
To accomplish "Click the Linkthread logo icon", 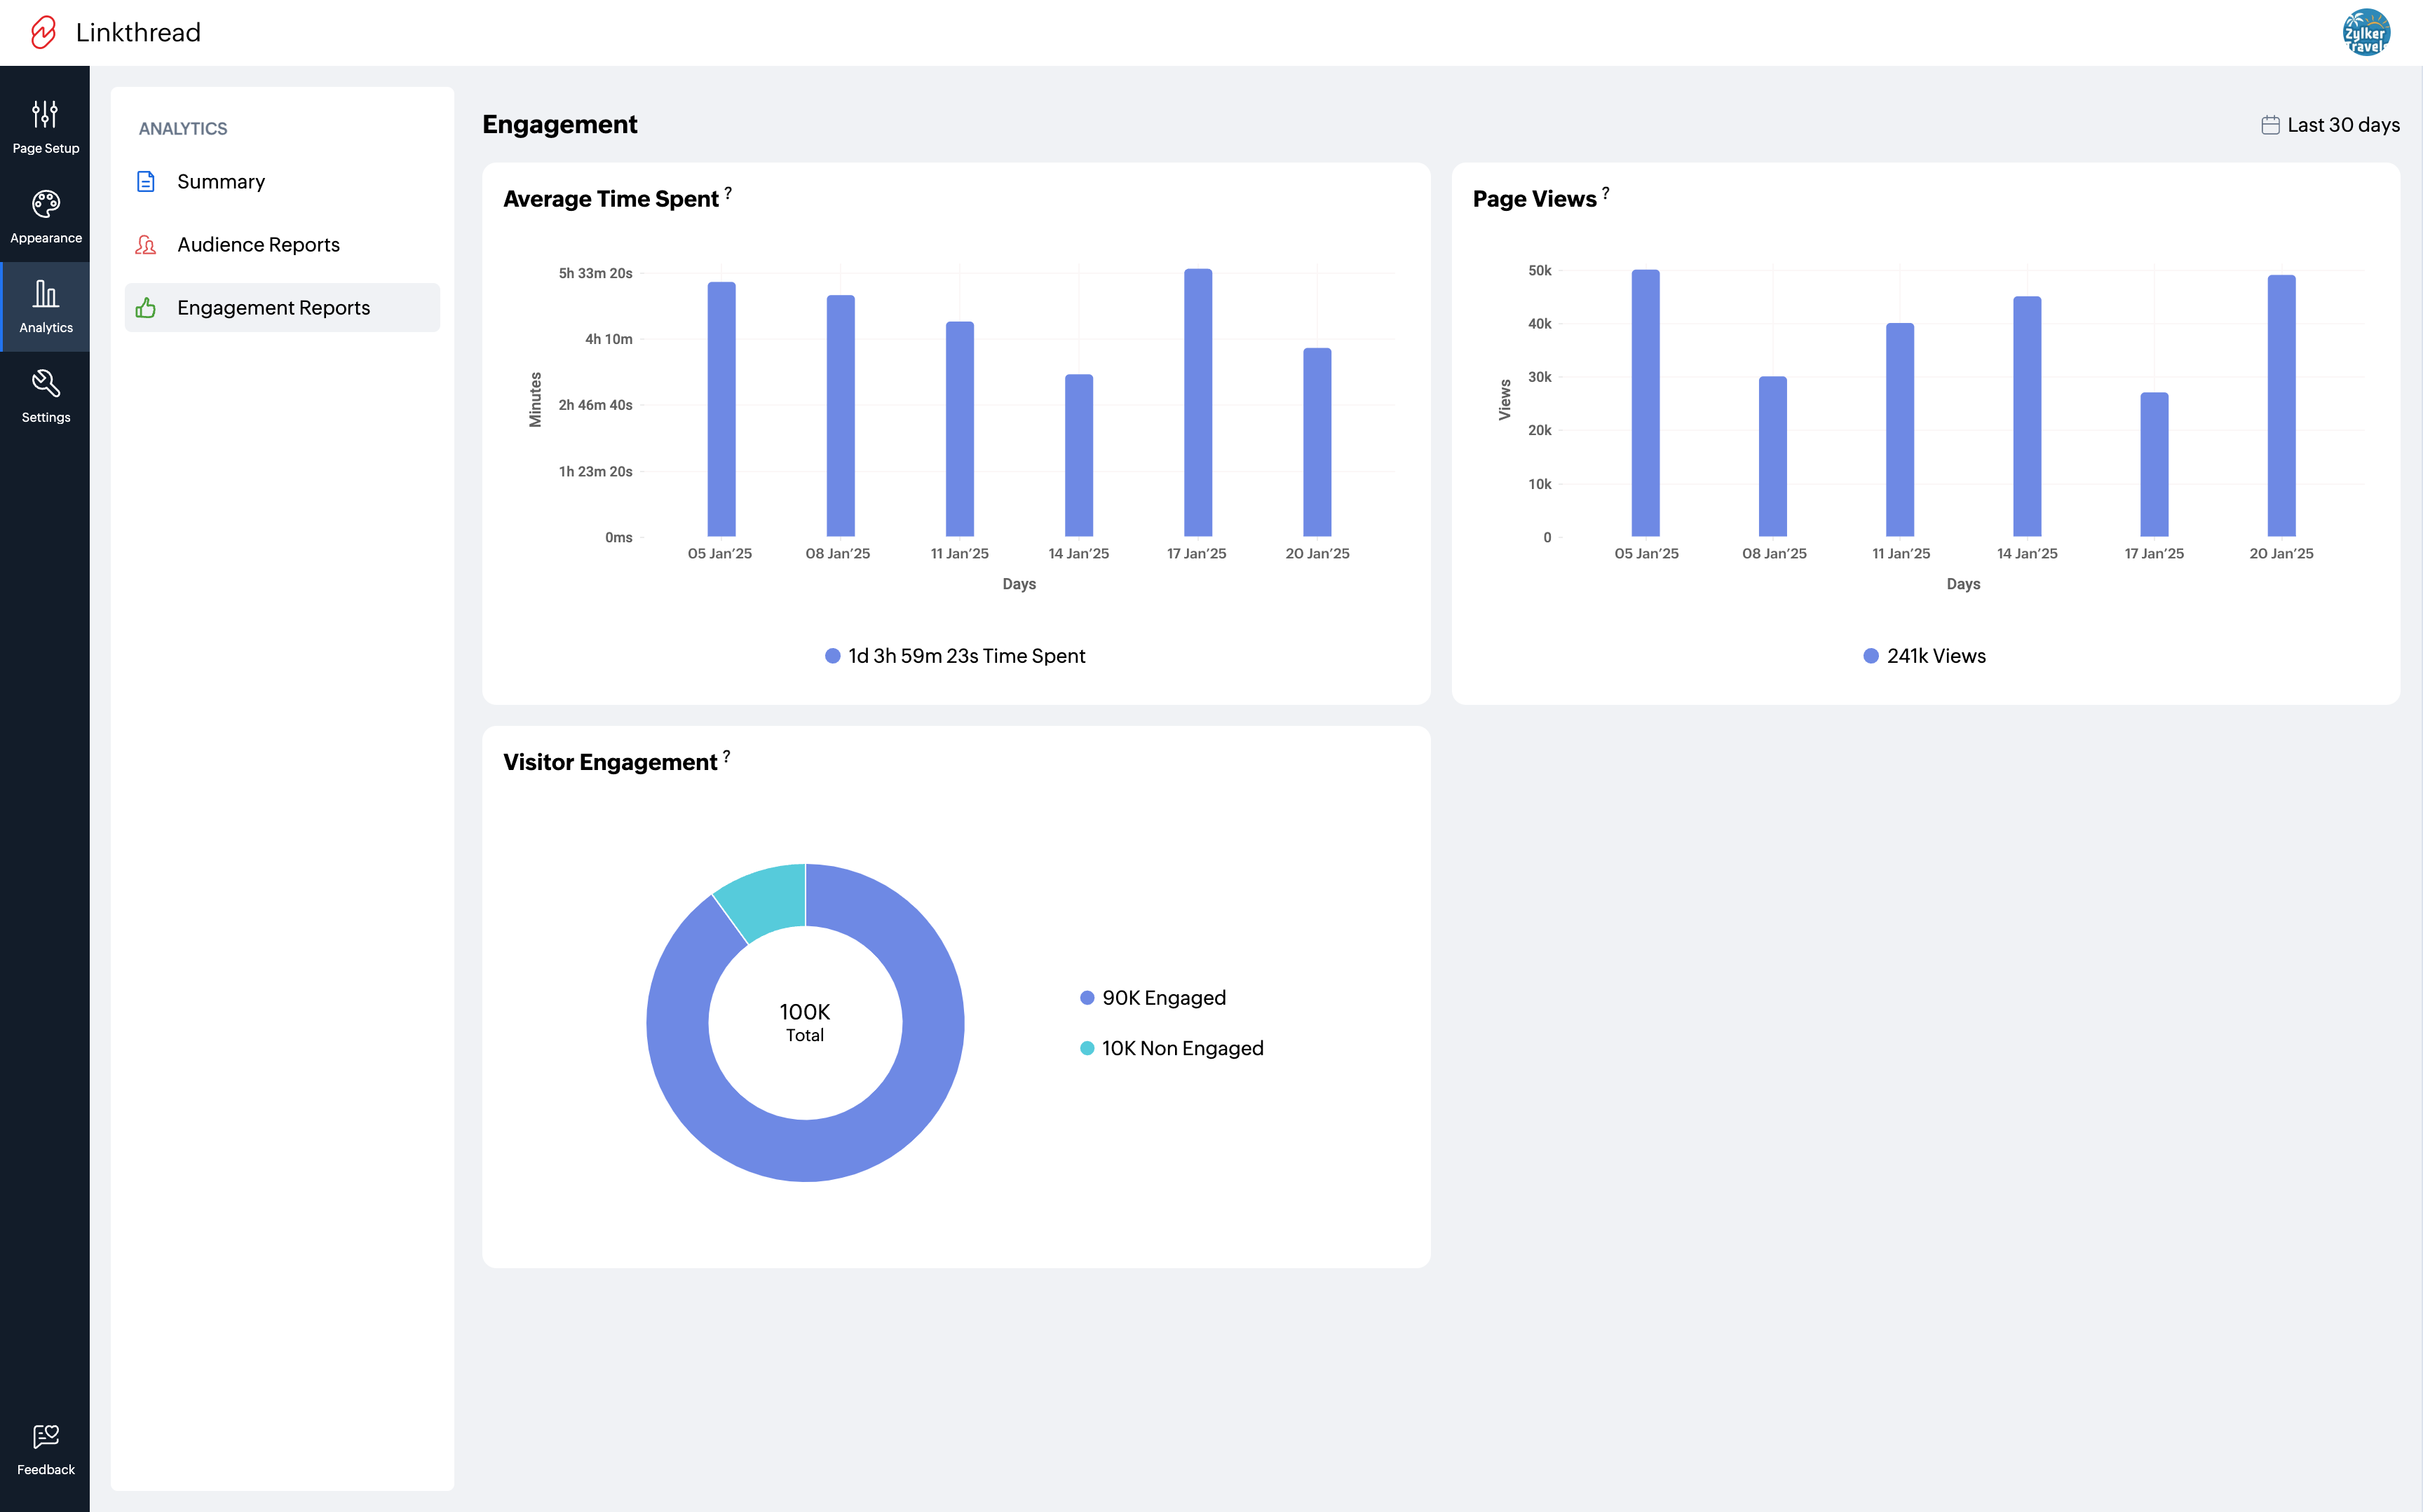I will coord(43,32).
